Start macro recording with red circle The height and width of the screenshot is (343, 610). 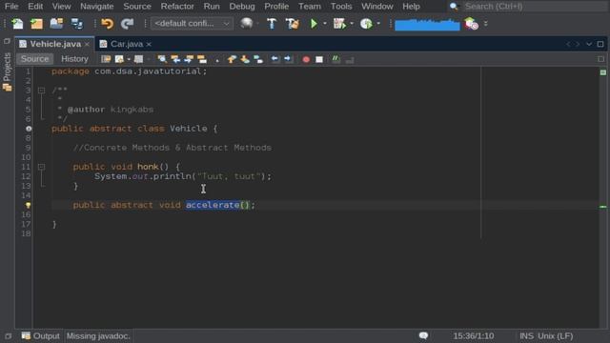[306, 59]
